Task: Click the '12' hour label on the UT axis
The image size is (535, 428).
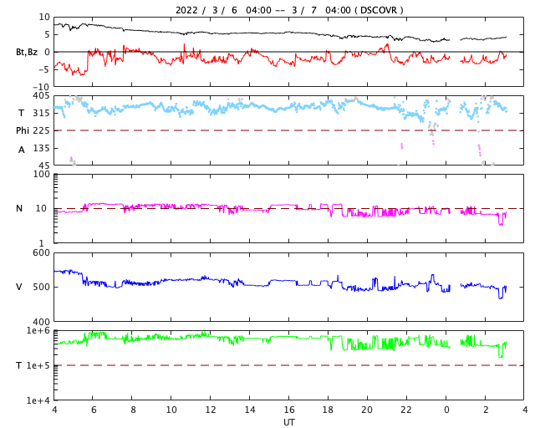Action: [210, 410]
